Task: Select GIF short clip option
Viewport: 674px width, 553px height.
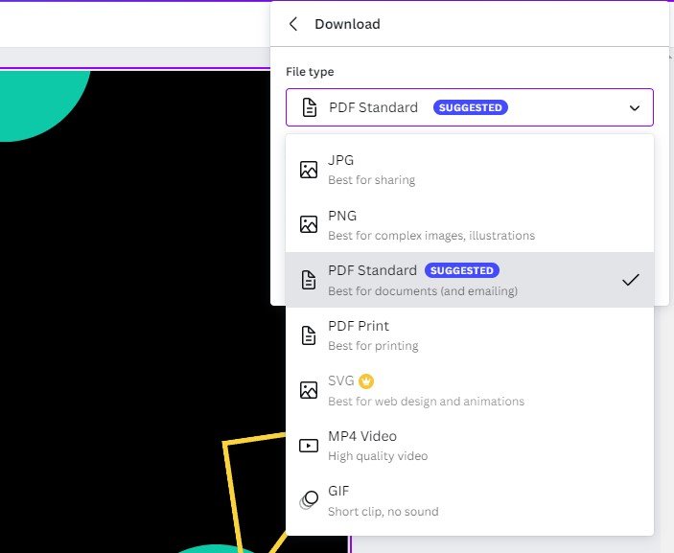Action: [x=470, y=500]
